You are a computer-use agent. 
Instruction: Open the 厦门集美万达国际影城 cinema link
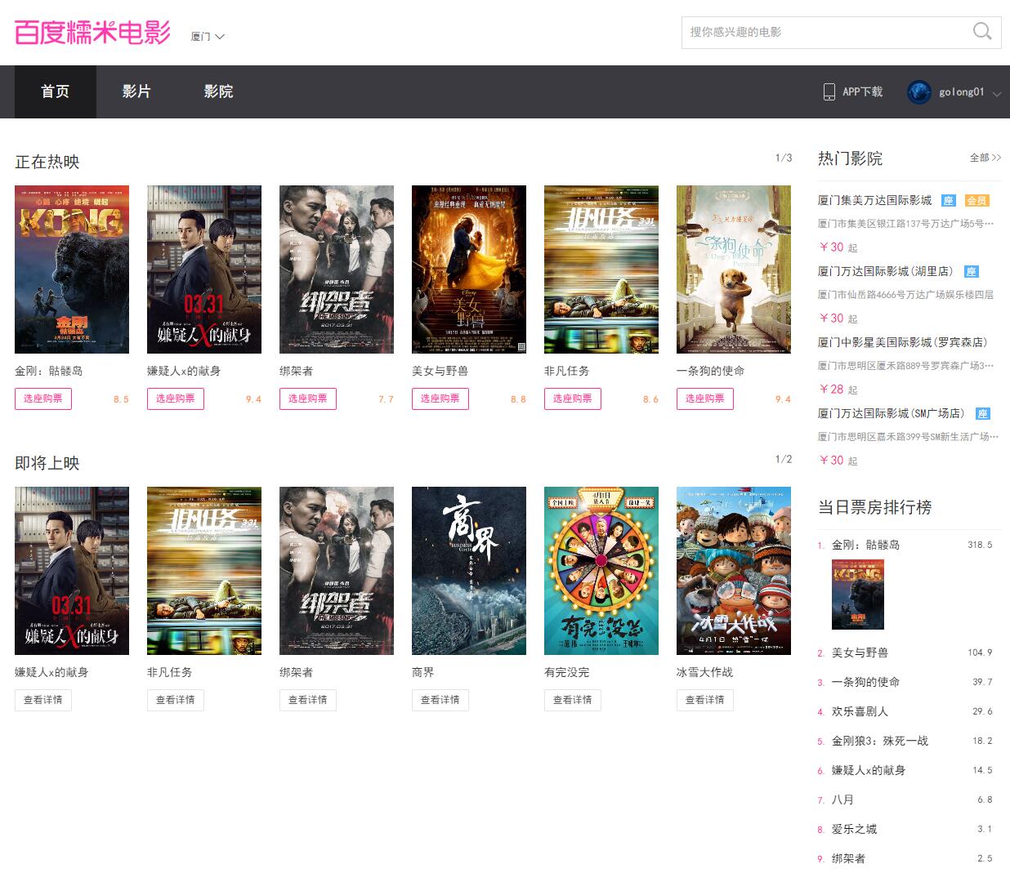tap(875, 201)
